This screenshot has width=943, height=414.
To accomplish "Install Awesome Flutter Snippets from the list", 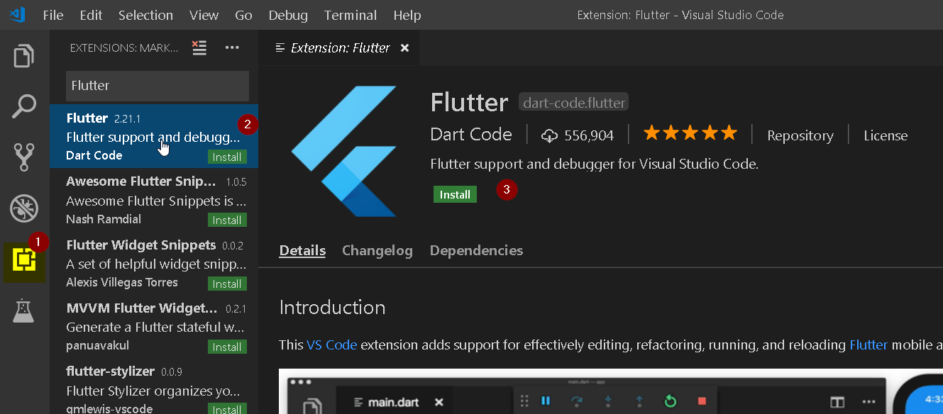I will [227, 220].
